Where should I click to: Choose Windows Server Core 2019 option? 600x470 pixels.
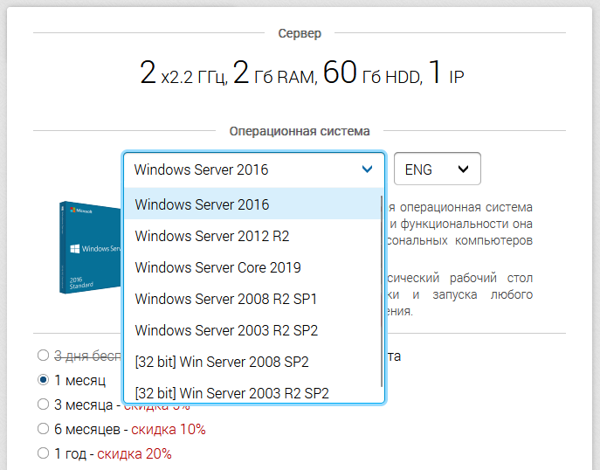[252, 267]
